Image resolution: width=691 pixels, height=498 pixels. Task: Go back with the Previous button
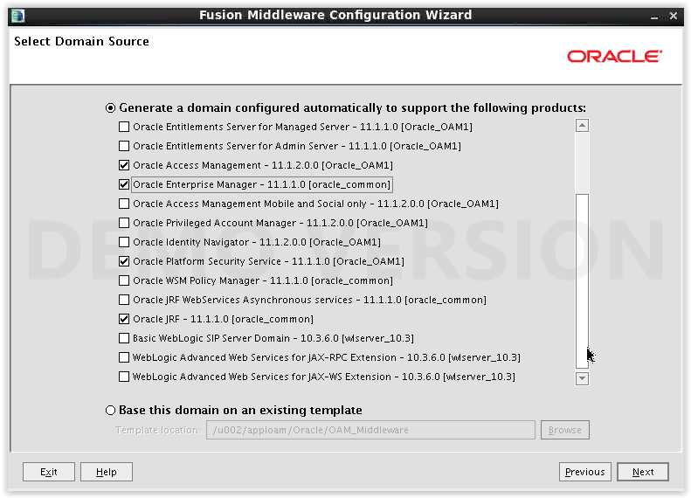tap(584, 472)
